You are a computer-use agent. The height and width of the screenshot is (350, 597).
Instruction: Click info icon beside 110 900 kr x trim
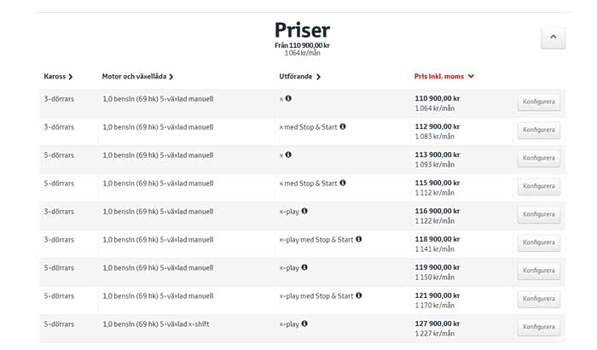pyautogui.click(x=288, y=98)
